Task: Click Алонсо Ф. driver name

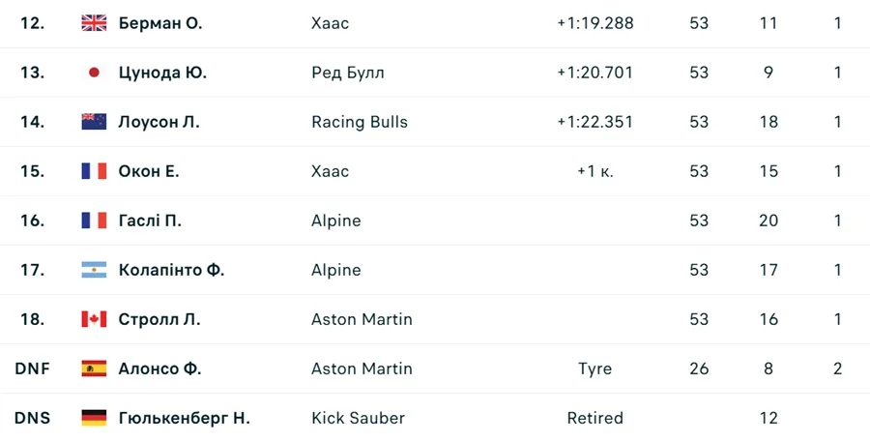Action: 159,368
